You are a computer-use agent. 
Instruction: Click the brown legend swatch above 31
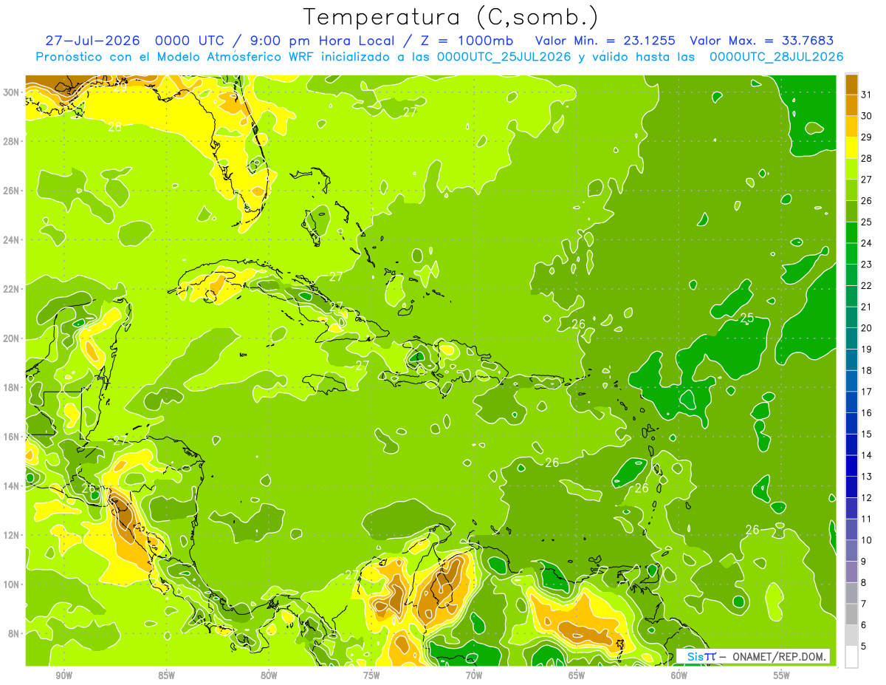click(x=851, y=84)
